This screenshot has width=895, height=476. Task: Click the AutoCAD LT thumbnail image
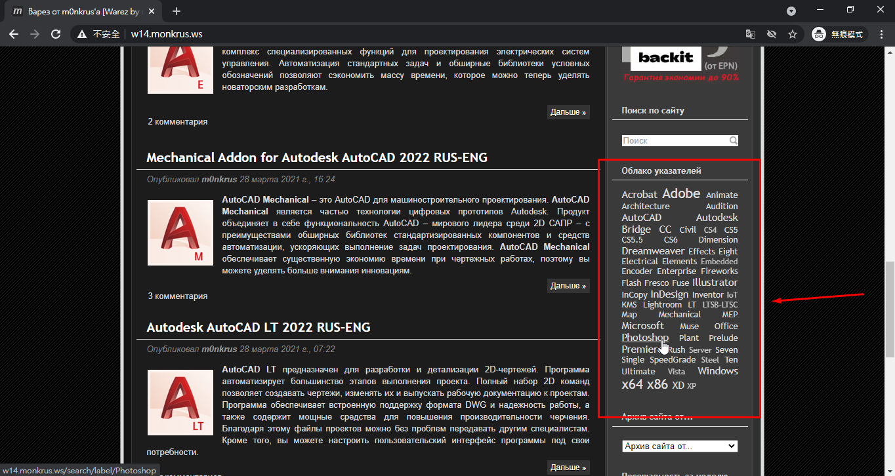(x=180, y=403)
